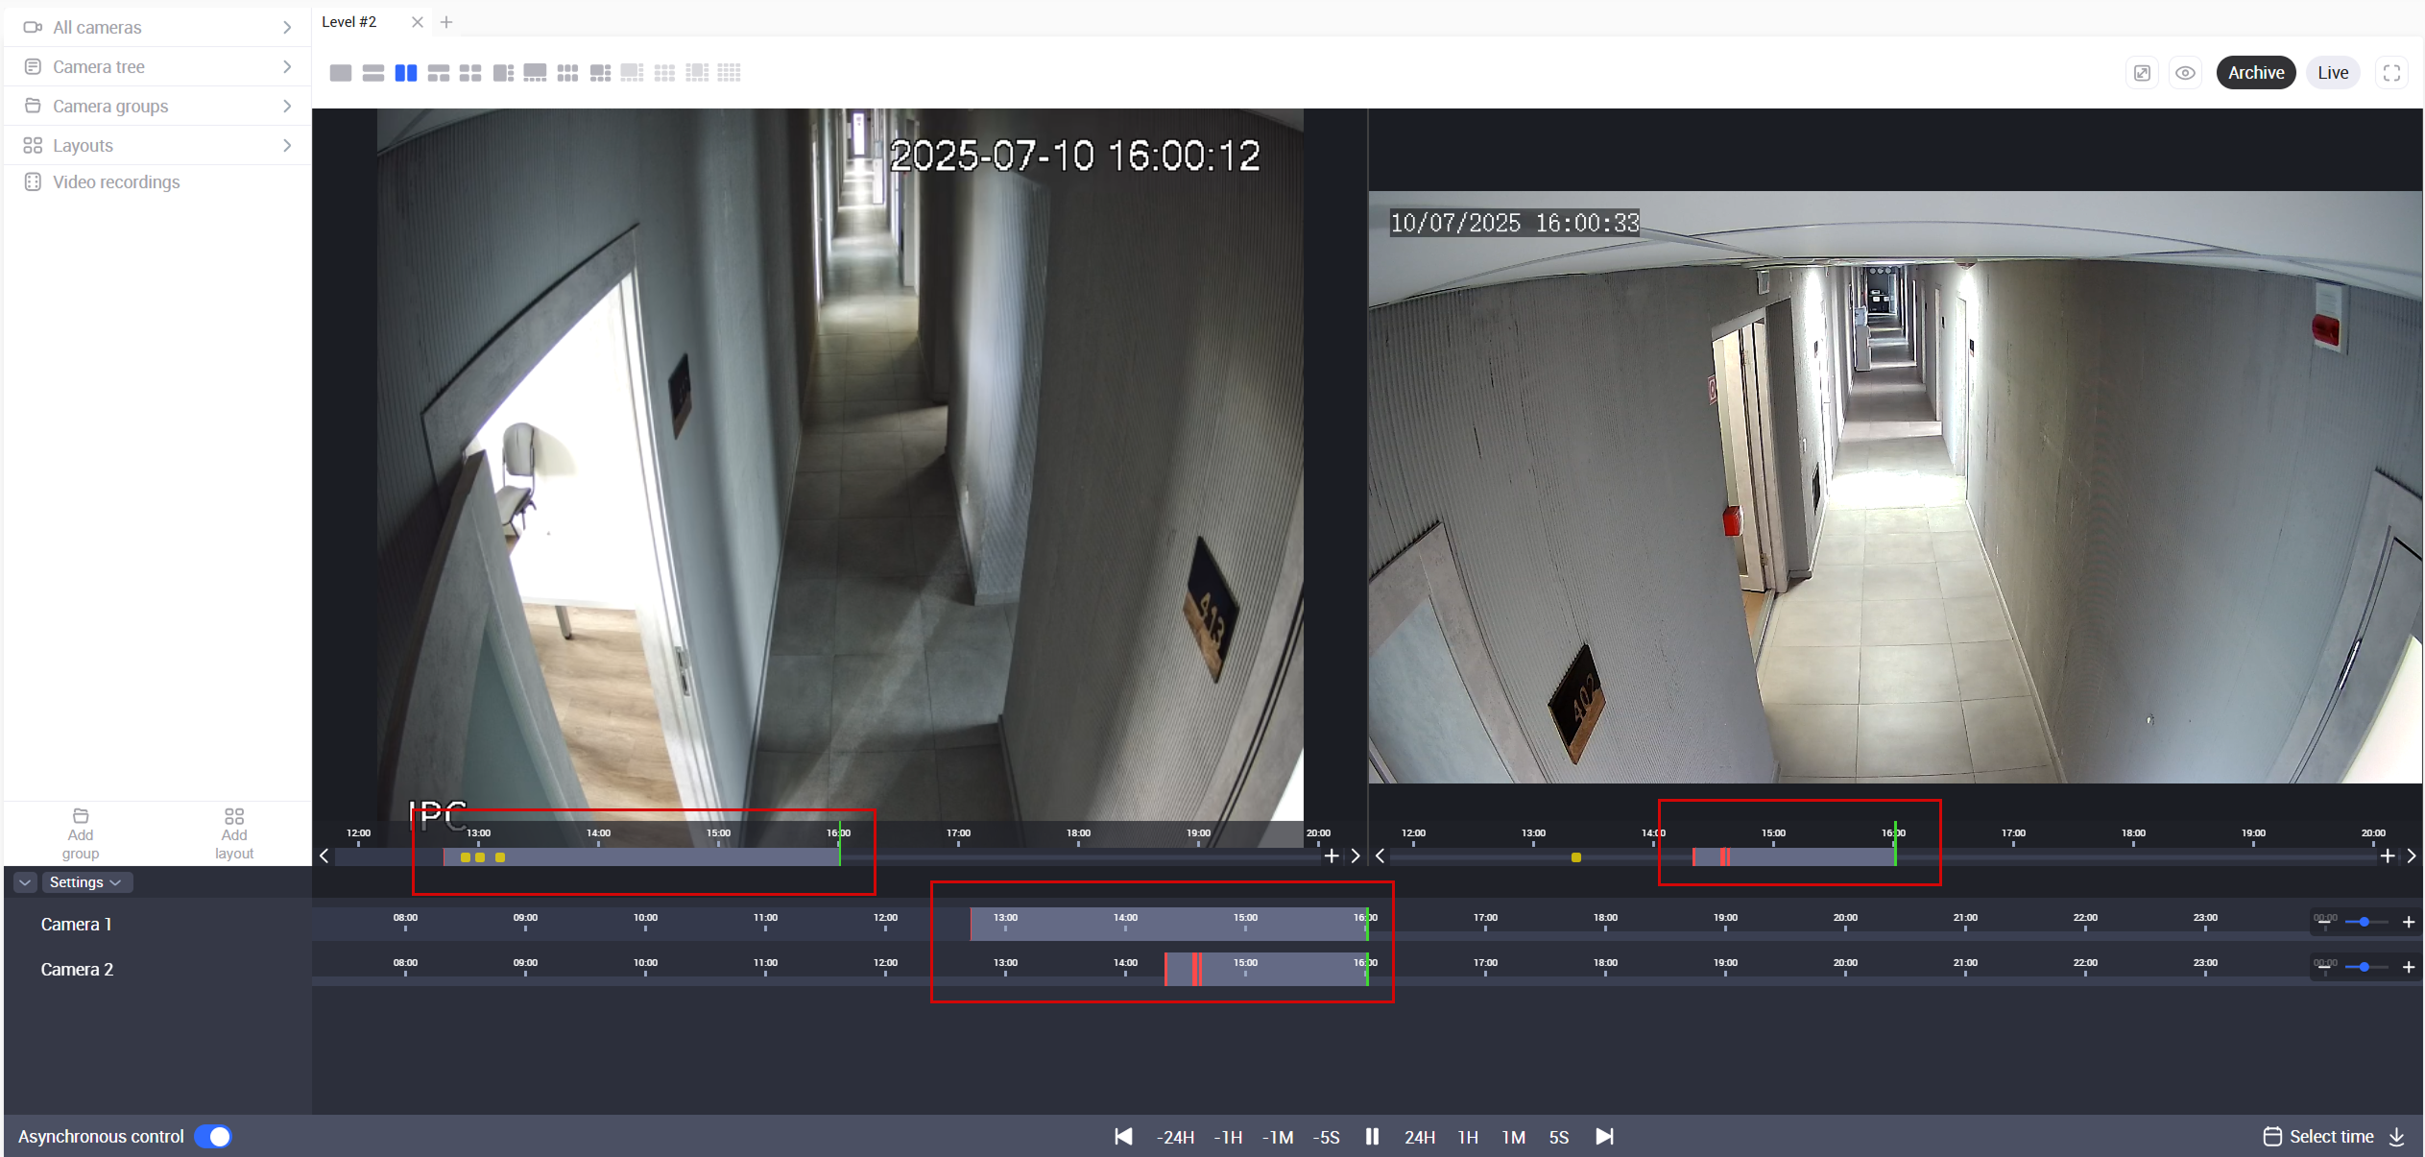Toggle the eye visibility icon
Image resolution: width=2425 pixels, height=1157 pixels.
click(2185, 73)
